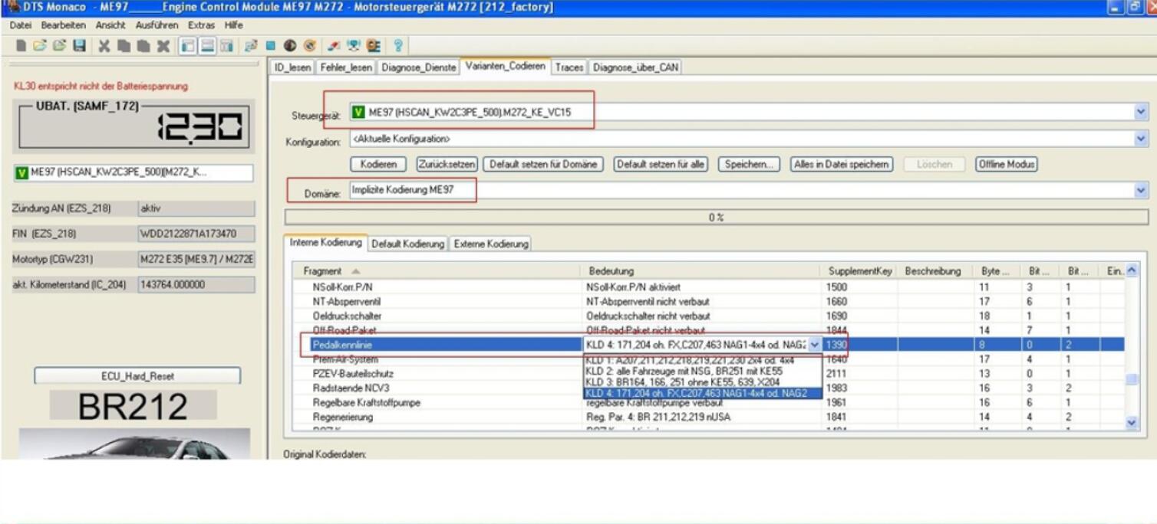Select the Varianten_Codieren tab
Viewport: 1157px width, 524px height.
[505, 66]
